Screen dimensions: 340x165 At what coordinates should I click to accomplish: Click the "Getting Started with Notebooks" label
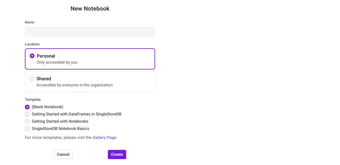60,121
